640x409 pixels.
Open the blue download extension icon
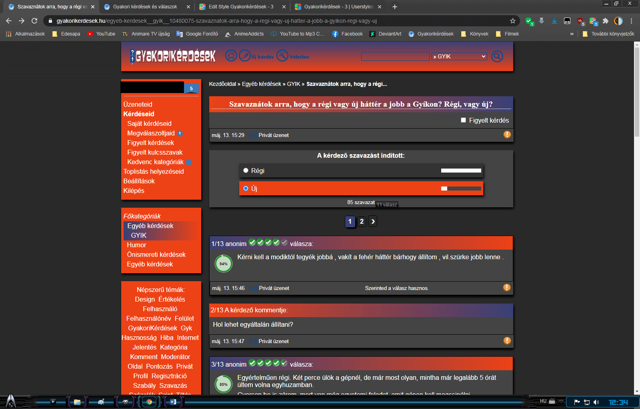[x=554, y=21]
